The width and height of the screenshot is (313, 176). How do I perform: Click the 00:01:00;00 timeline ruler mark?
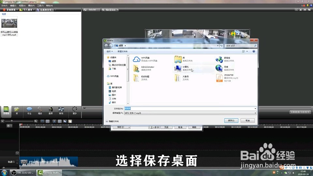click(40, 127)
